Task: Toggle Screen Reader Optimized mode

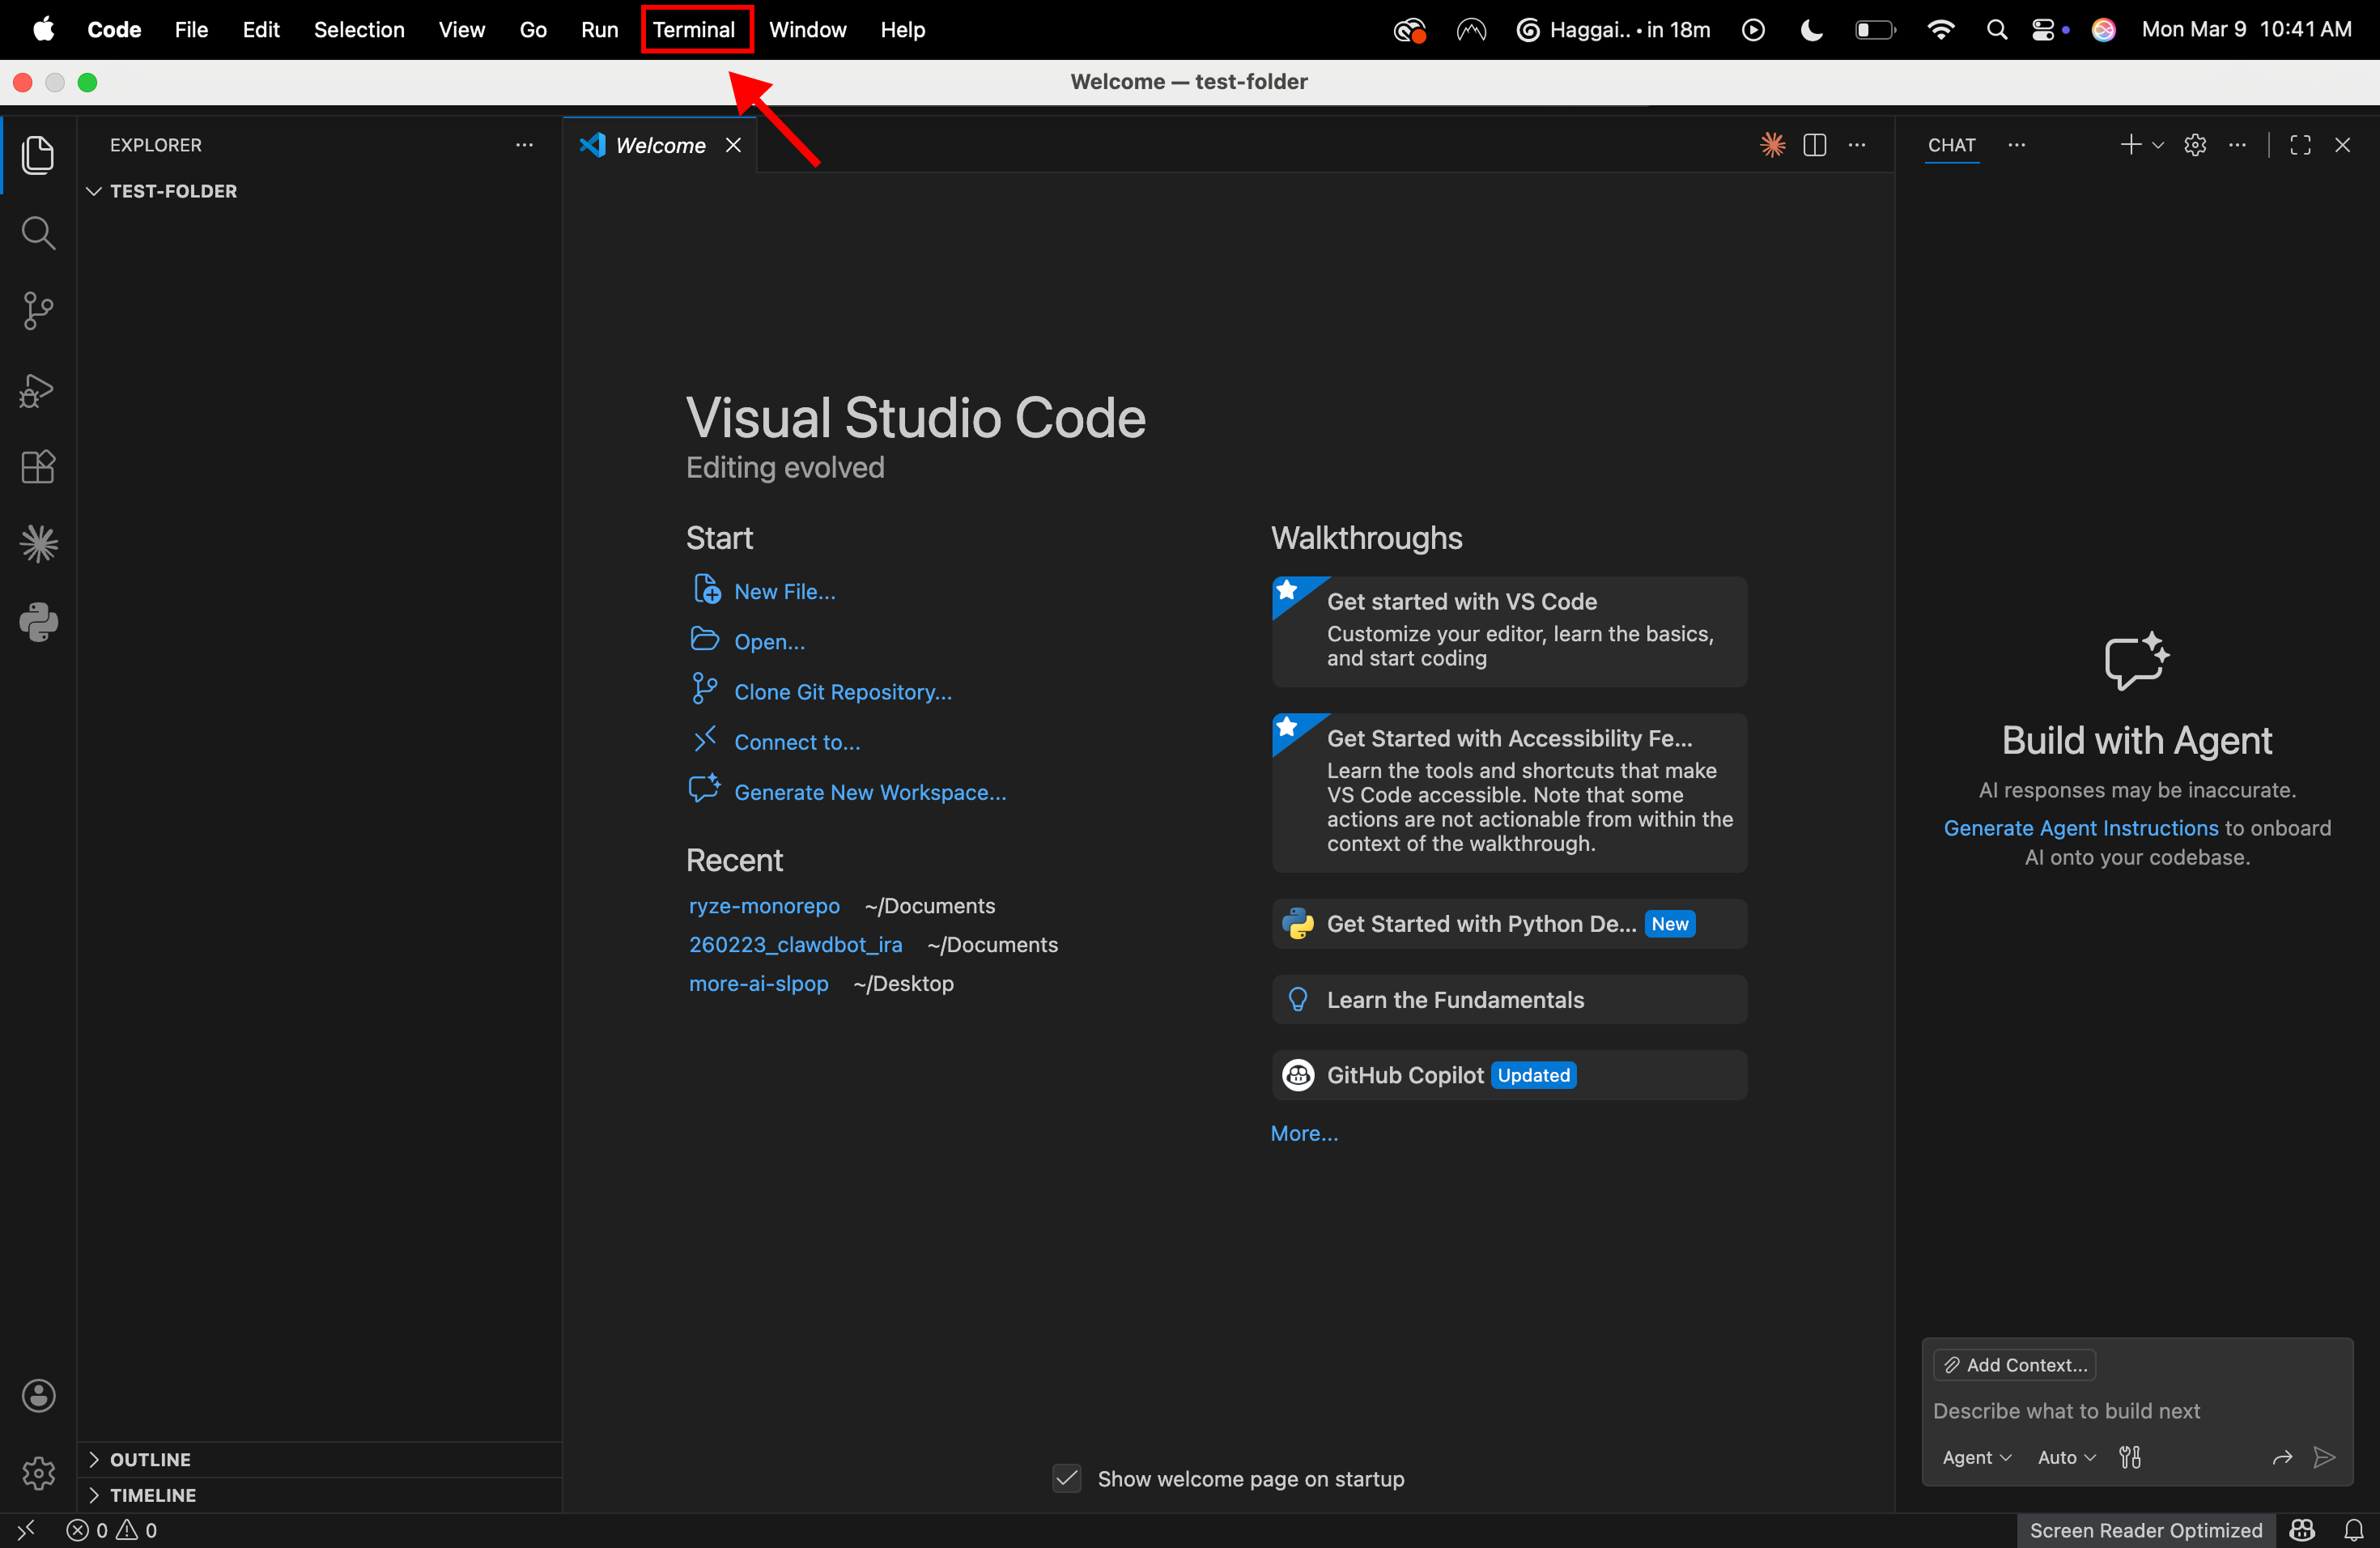Action: point(2145,1530)
